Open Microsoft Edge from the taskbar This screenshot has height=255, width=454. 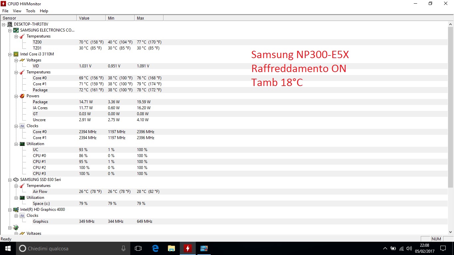[155, 248]
